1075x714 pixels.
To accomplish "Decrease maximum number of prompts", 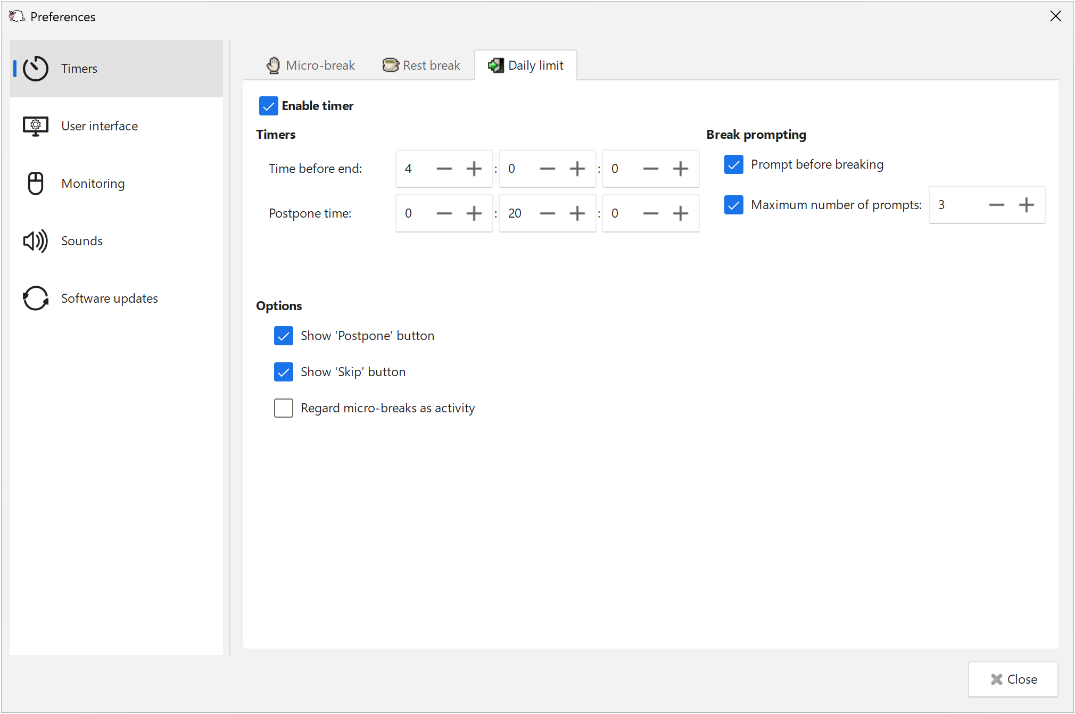I will 996,205.
